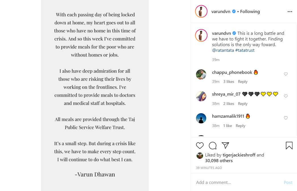Share the post via paper plane icon
This screenshot has width=297, height=191.
tap(225, 145)
